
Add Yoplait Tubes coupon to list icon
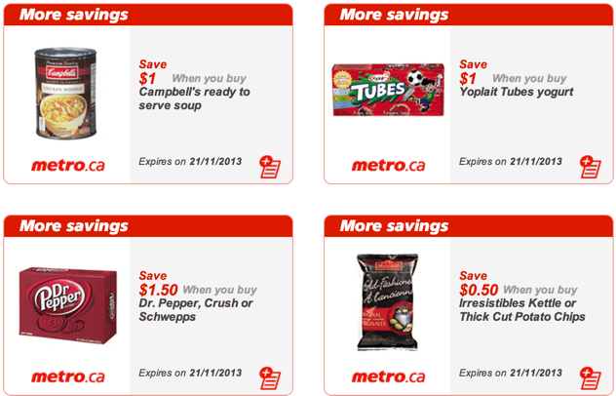(x=591, y=167)
